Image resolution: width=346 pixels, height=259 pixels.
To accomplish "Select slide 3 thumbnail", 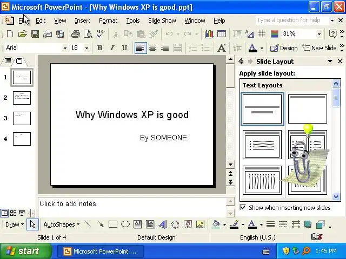I will point(22,119).
